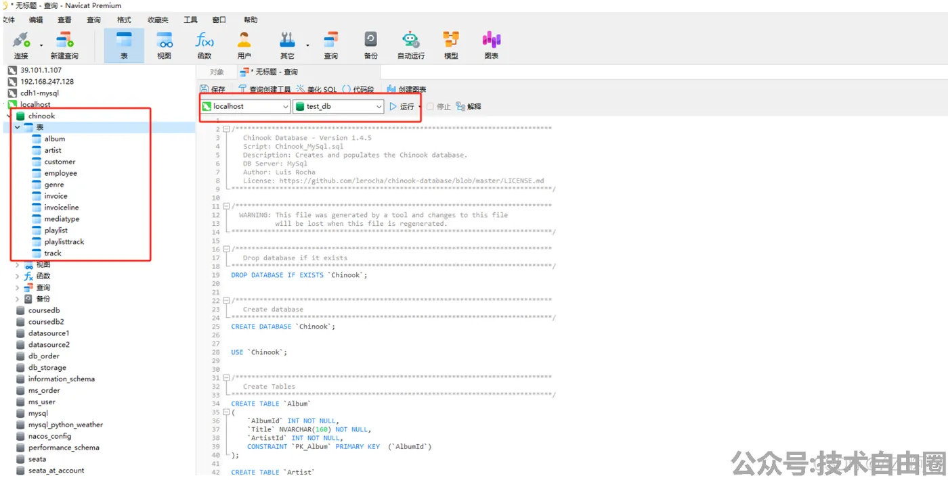Click the disabled 停止 (Stop) button
Viewport: 948px width, 480px height.
point(438,107)
